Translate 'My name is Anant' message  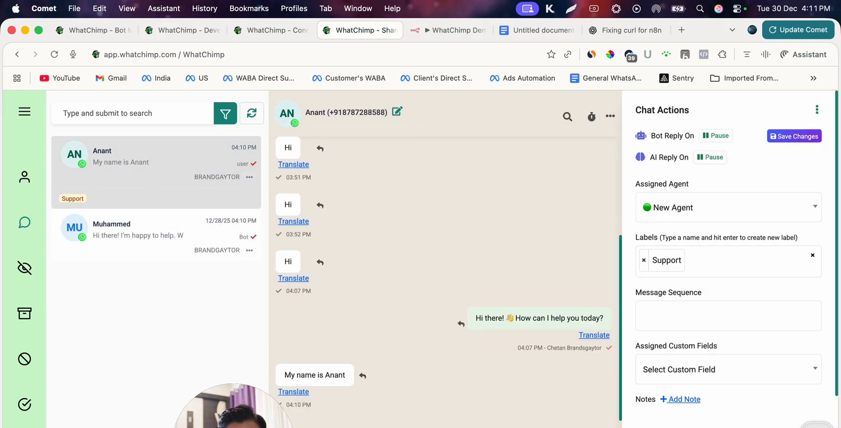(x=293, y=392)
